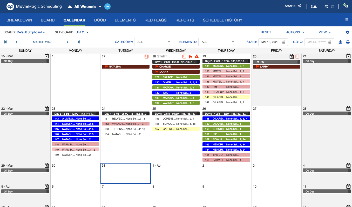Click the download calendar icon
The width and height of the screenshot is (352, 207).
point(340,42)
